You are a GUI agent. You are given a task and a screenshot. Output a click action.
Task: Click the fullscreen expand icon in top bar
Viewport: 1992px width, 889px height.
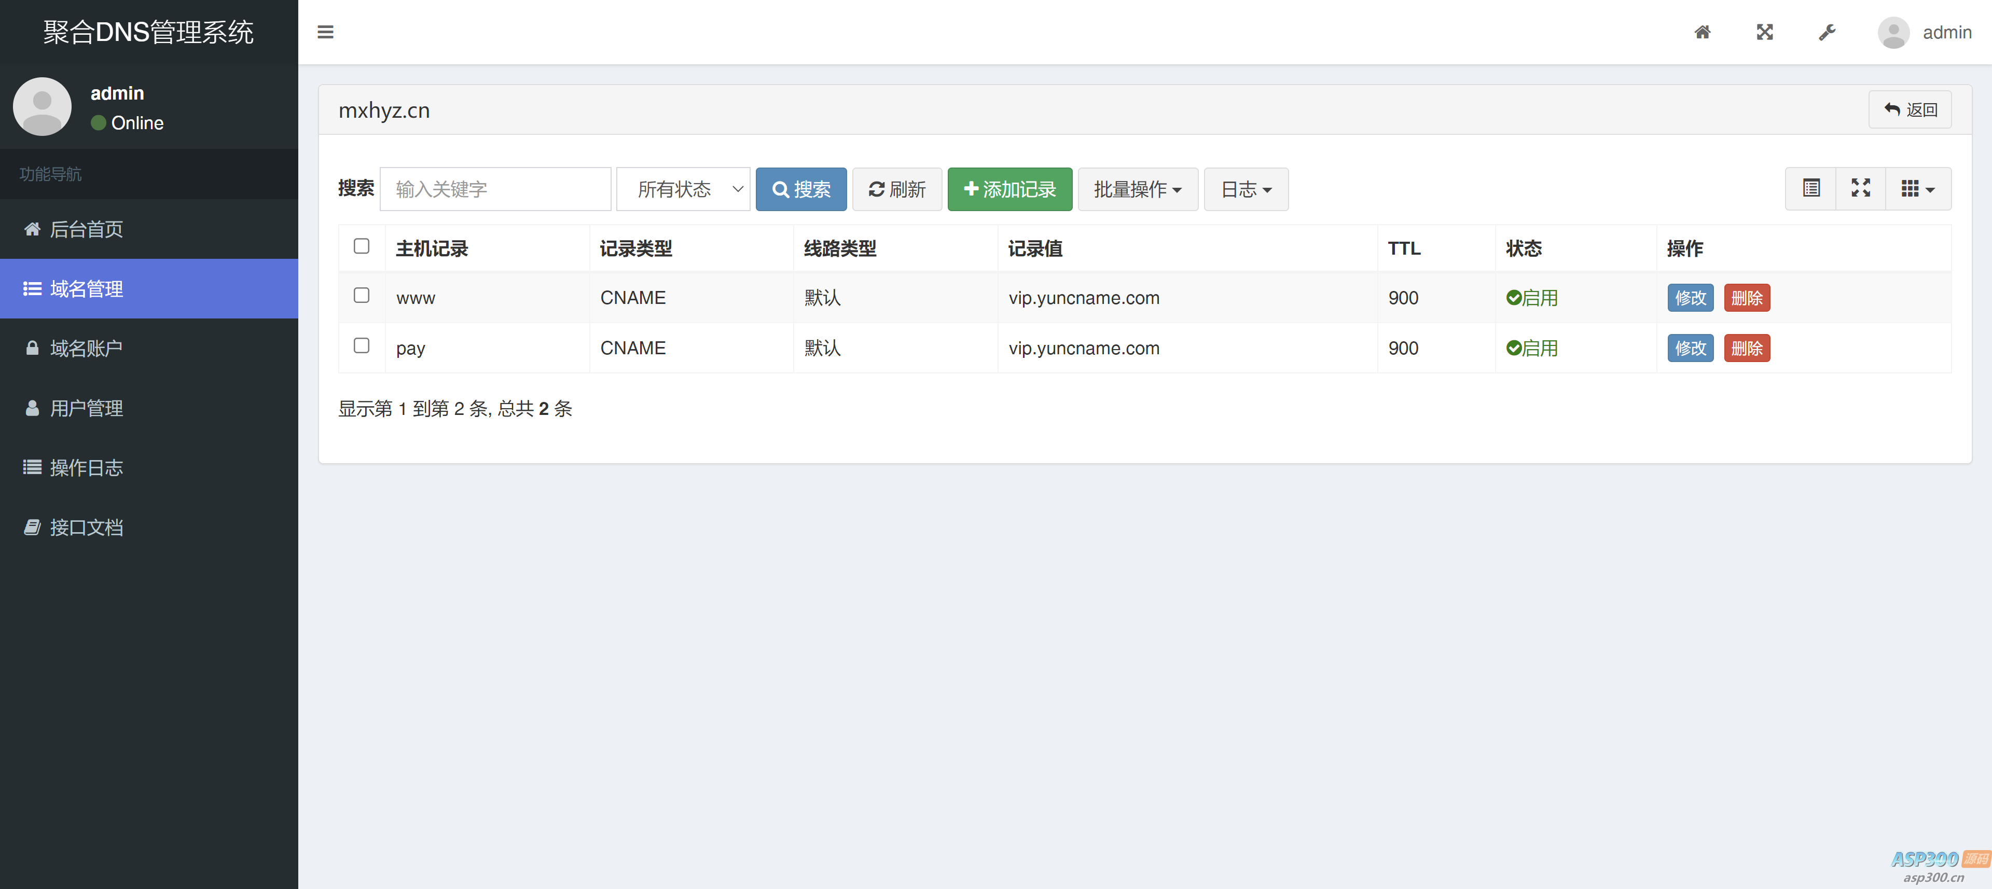tap(1765, 32)
